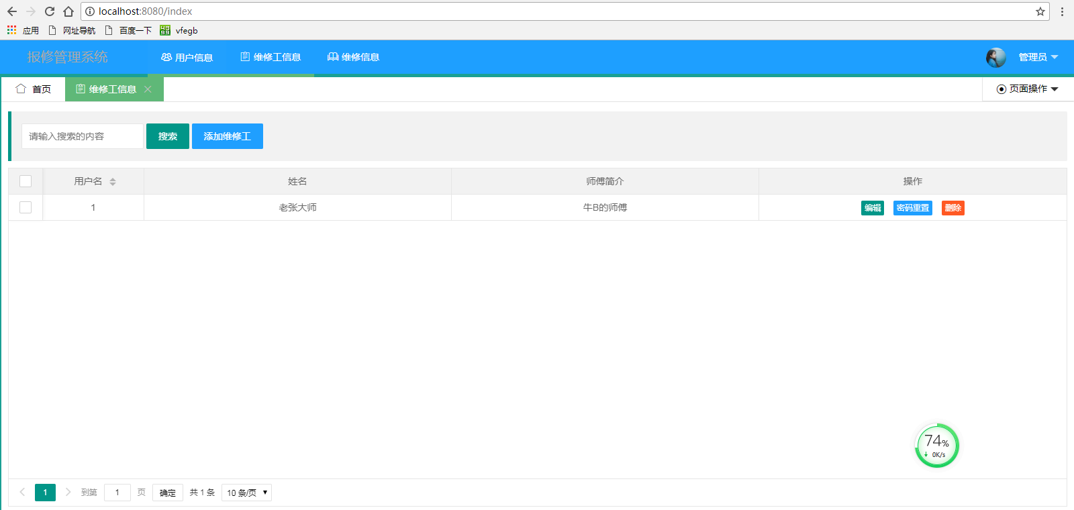Sort table by 用户名 column arrows
The height and width of the screenshot is (510, 1074).
113,182
